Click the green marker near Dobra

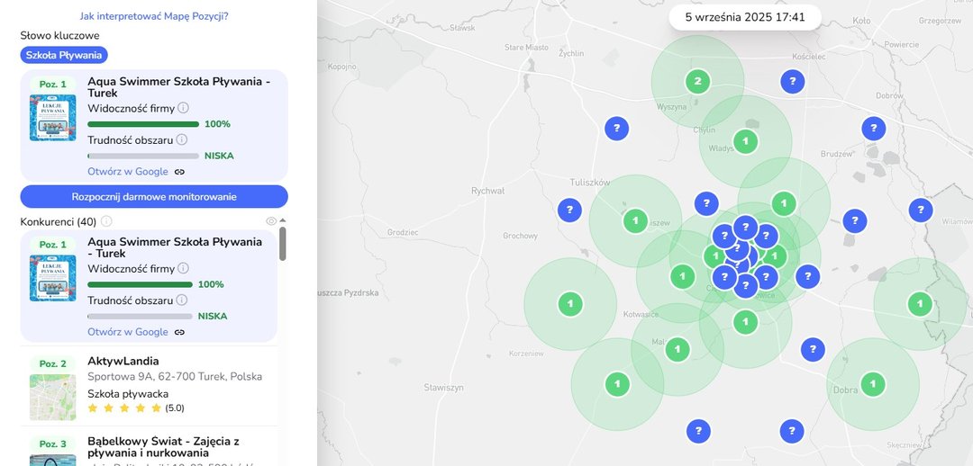coord(872,384)
